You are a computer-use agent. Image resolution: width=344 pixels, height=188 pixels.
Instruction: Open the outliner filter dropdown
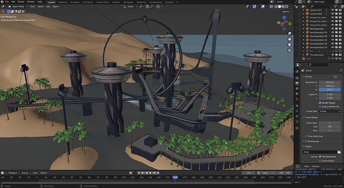click(336, 6)
